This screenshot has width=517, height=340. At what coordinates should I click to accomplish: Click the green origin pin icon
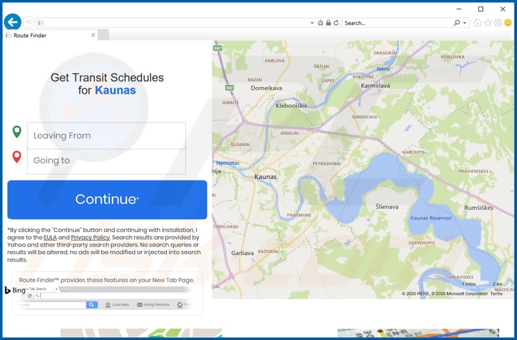17,131
